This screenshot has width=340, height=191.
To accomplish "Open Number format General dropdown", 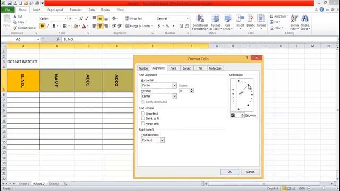I will (188, 19).
